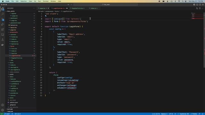Collapse the components folder
Screen dimensions: 205x115
point(21,32)
